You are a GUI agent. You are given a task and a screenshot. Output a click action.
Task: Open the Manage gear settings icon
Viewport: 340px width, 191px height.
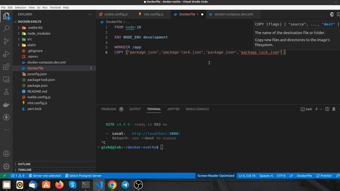[x=6, y=166]
